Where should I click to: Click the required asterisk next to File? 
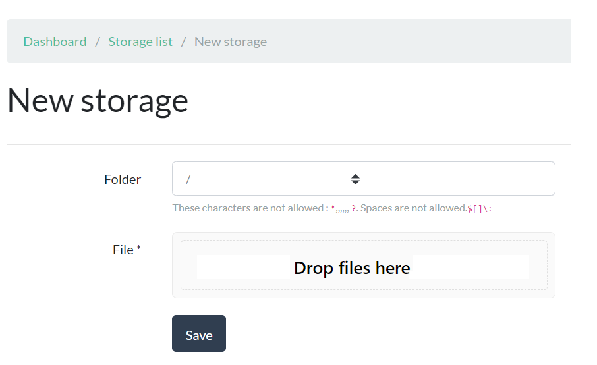138,248
